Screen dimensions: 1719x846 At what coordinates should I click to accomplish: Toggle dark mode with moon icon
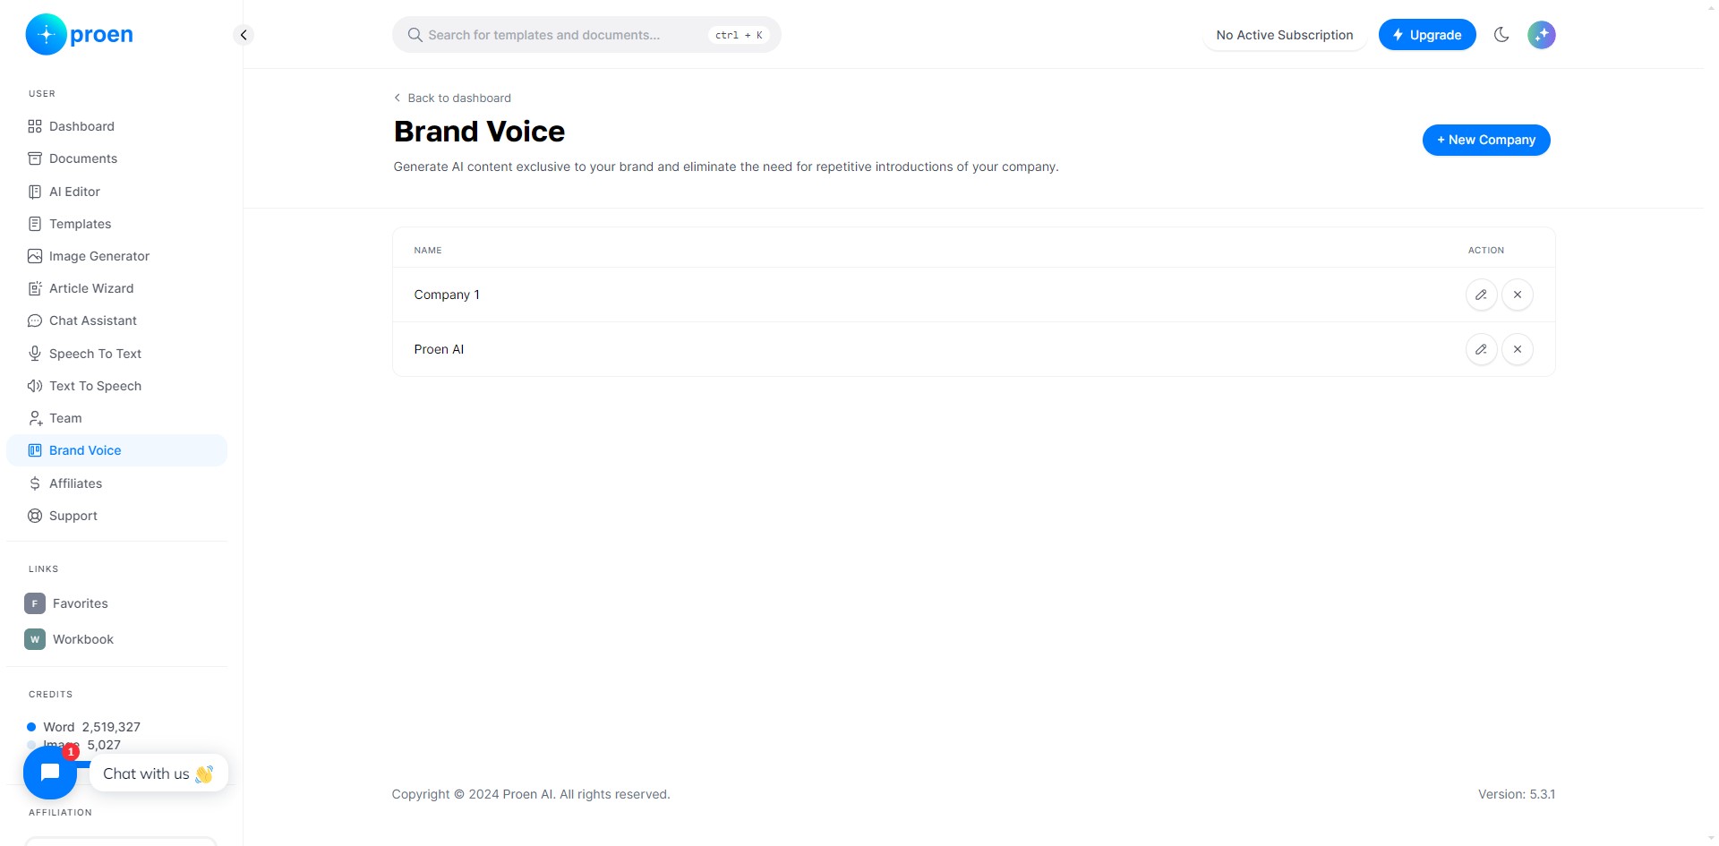click(x=1502, y=35)
